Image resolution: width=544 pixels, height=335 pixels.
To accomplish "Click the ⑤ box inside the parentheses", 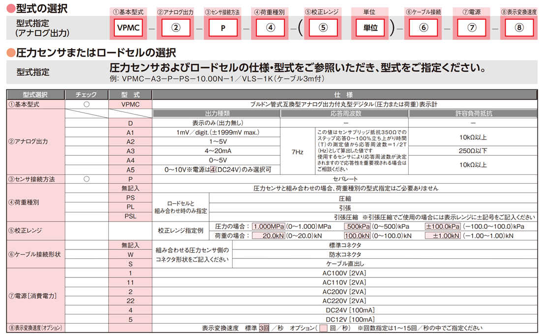I will click(323, 28).
